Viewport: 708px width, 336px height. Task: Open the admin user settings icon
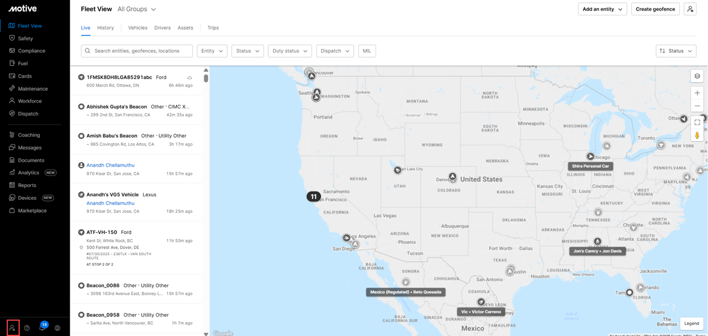click(x=12, y=328)
